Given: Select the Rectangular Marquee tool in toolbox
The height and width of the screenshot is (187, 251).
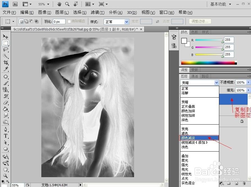Looking at the screenshot, I should tap(6, 43).
